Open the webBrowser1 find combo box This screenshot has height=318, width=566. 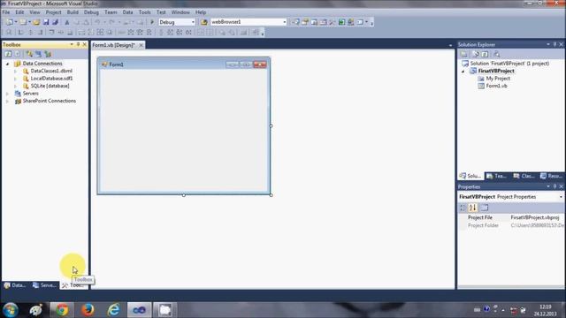249,22
